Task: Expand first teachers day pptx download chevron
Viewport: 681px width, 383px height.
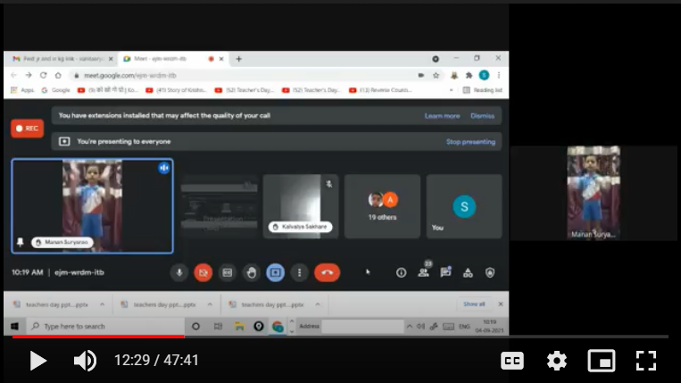Action: [100, 304]
